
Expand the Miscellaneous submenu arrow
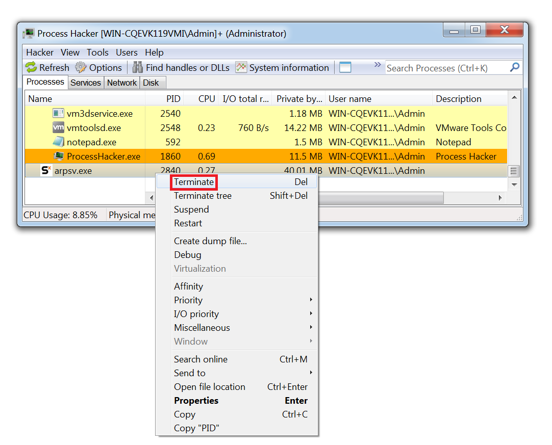point(311,327)
